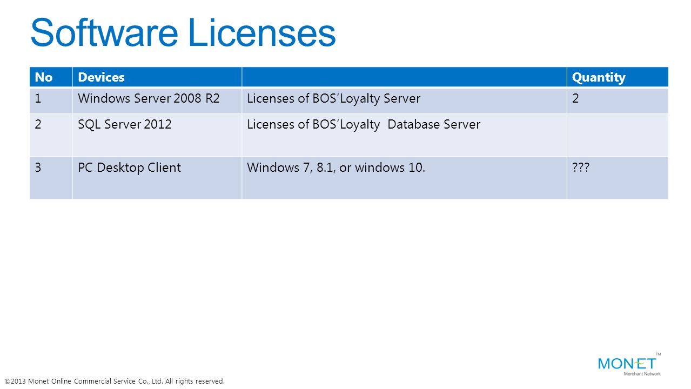Click quantity value 2 for Windows Server
The image size is (691, 389).
pyautogui.click(x=618, y=100)
